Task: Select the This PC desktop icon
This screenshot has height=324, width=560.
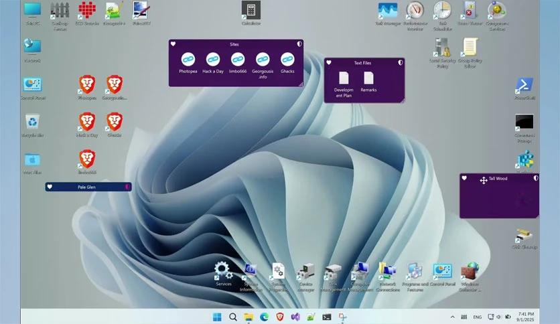Action: tap(33, 13)
